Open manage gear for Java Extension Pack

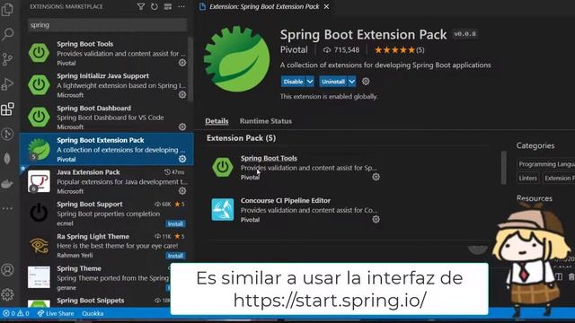click(x=182, y=191)
